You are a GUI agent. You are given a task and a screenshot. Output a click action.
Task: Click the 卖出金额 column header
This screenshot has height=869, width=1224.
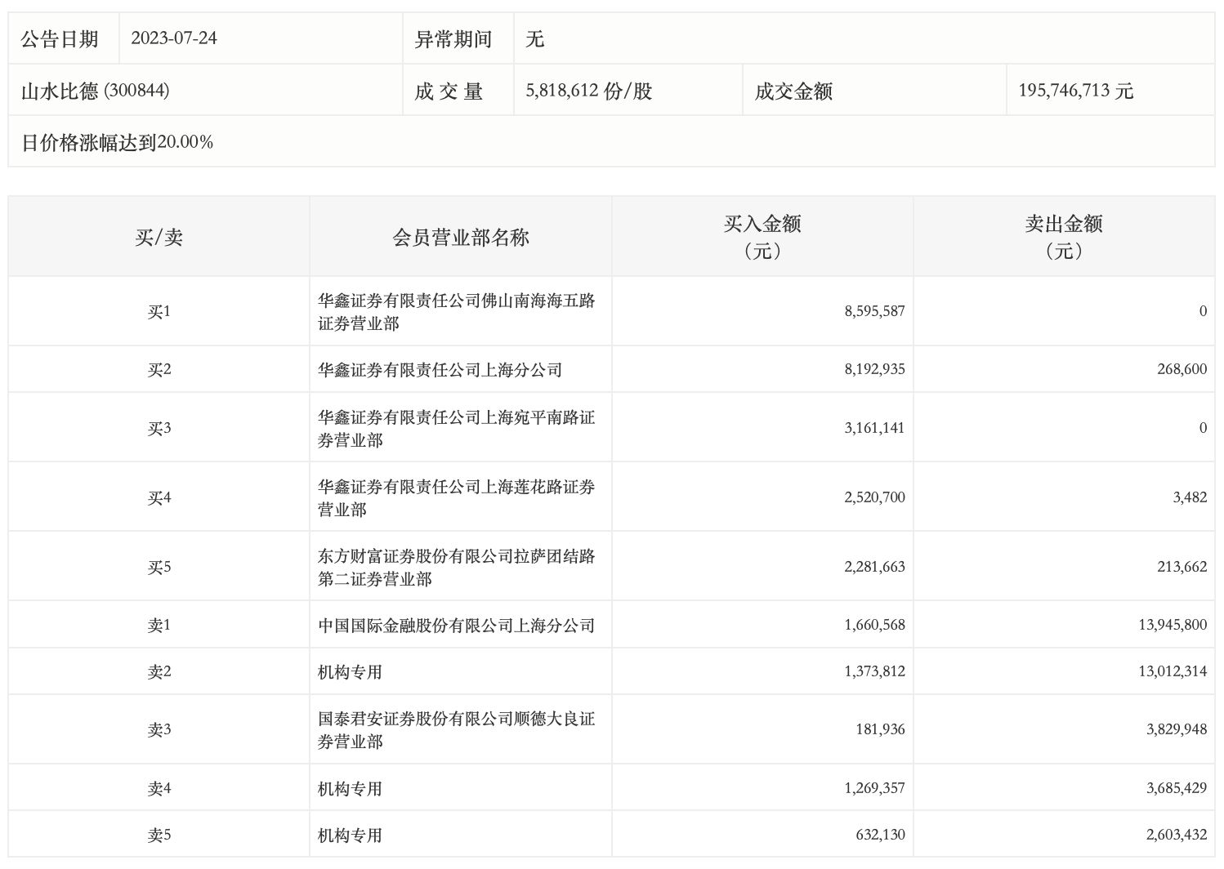[x=1063, y=236]
